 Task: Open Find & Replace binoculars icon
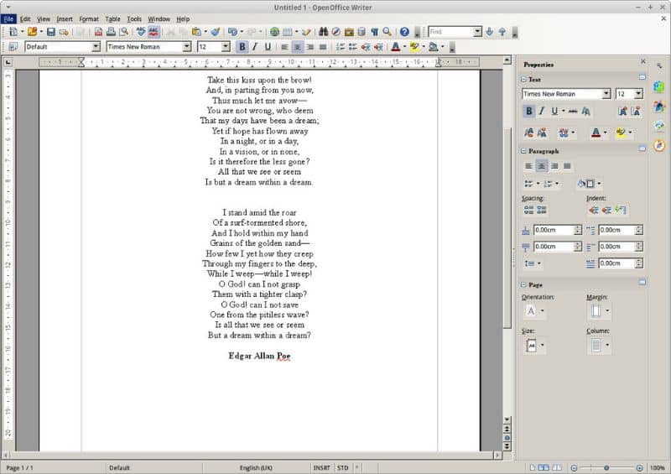tap(323, 32)
